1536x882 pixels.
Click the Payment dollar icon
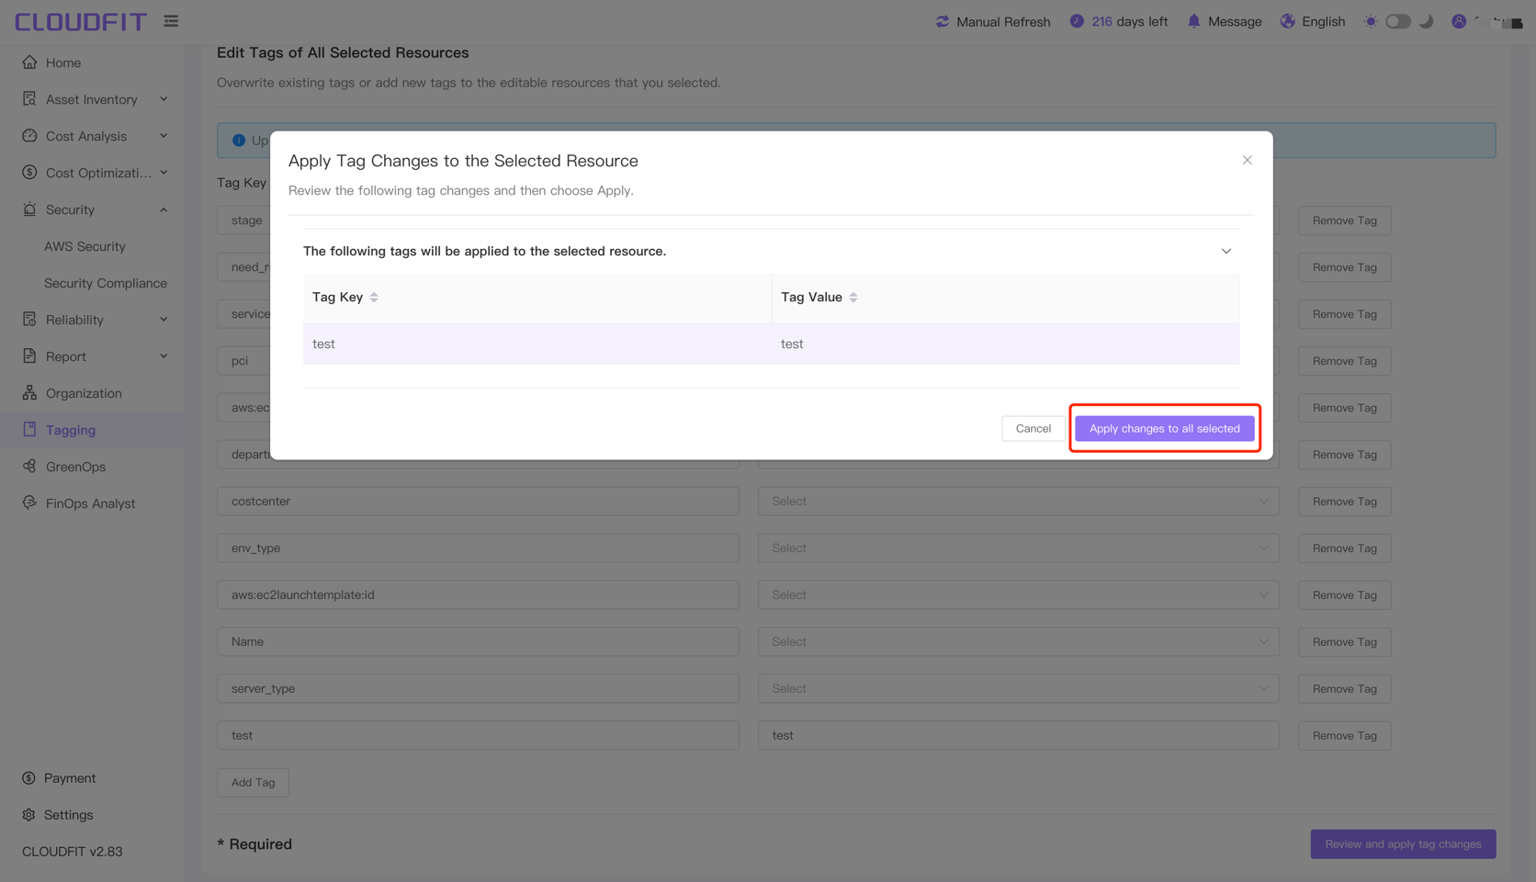29,778
